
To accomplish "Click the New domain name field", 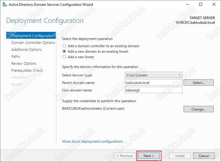I will [154, 90].
